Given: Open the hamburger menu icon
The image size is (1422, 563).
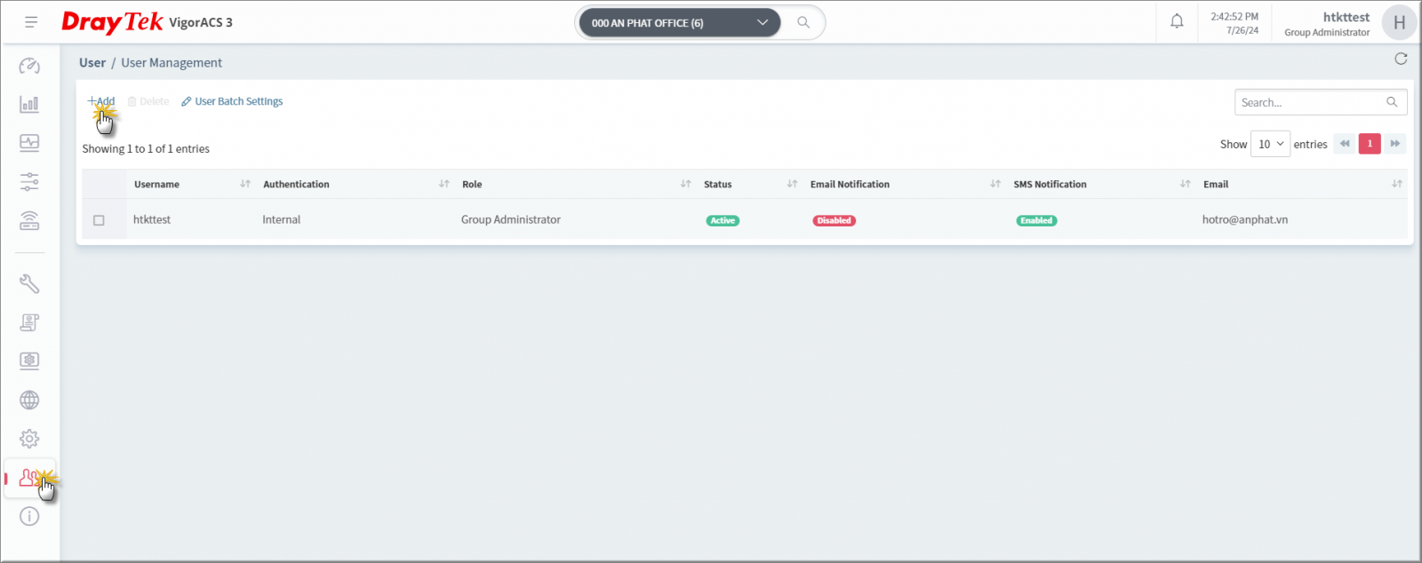Looking at the screenshot, I should 31,22.
